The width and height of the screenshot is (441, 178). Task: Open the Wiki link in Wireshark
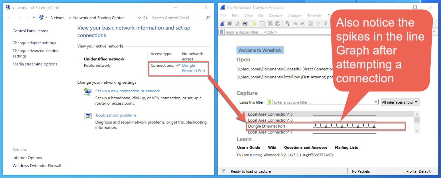272,147
